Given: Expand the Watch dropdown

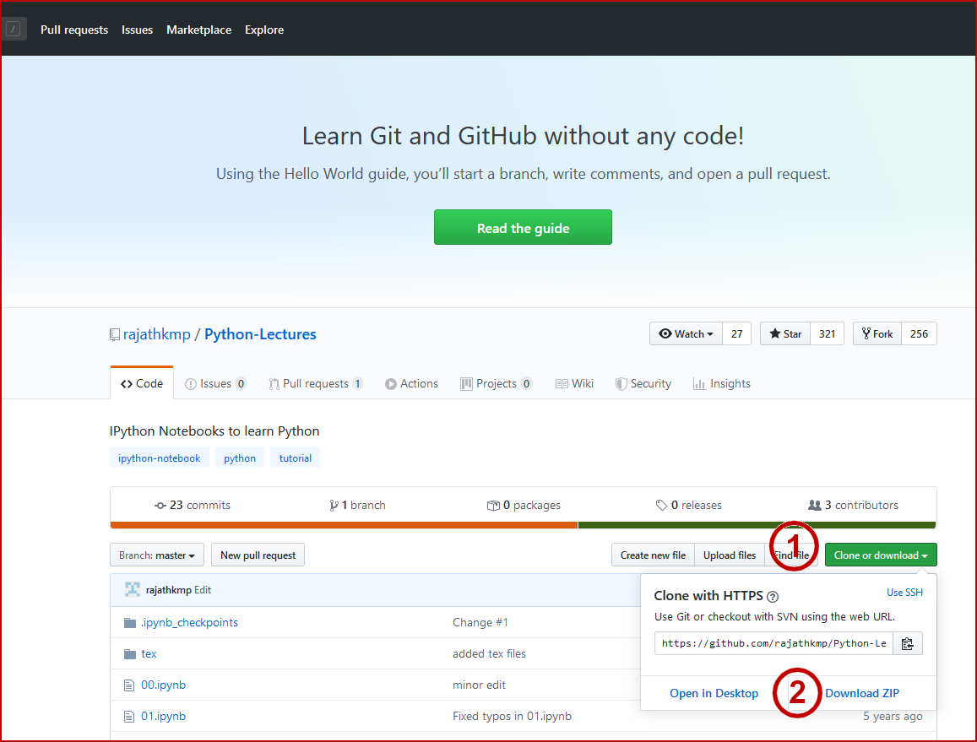Looking at the screenshot, I should pos(686,334).
